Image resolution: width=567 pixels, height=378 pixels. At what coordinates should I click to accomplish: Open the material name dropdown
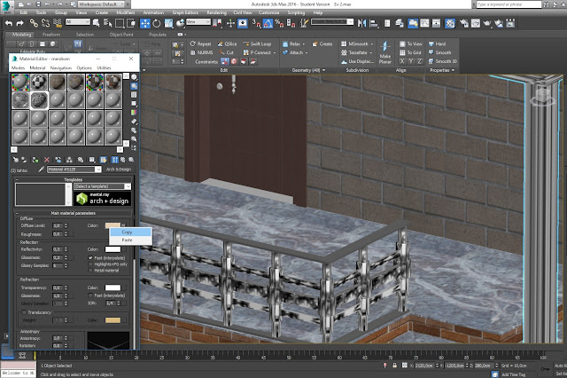click(74, 169)
